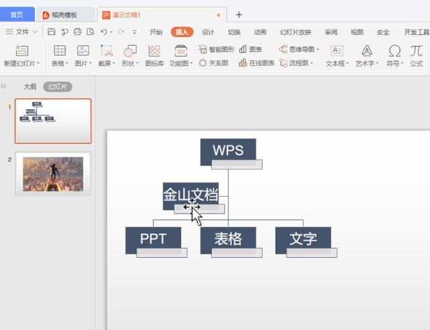430x330 pixels.
Task: Open the 思维导图 mind map option
Action: click(x=297, y=49)
